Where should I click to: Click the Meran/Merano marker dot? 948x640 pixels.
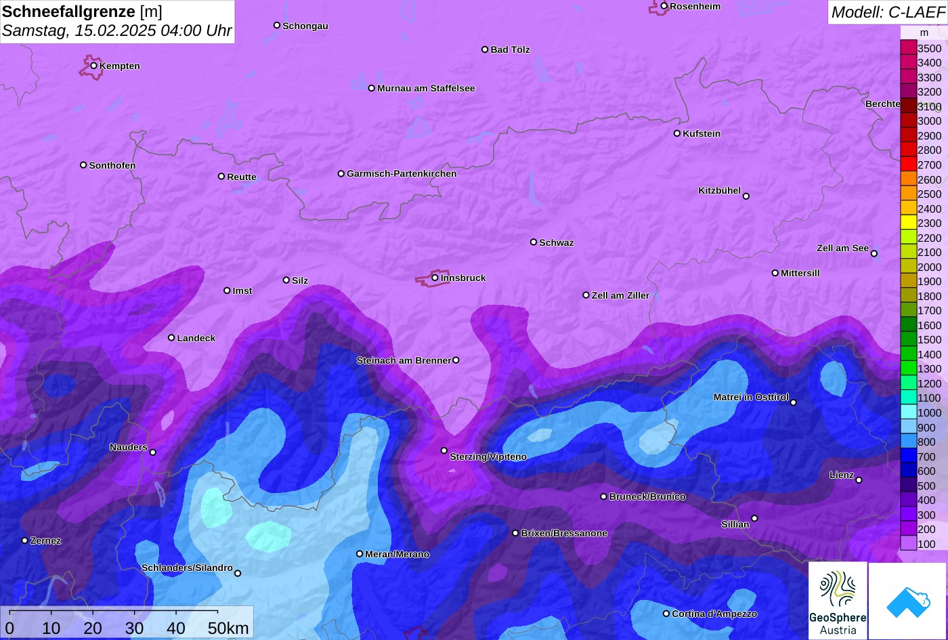click(360, 554)
